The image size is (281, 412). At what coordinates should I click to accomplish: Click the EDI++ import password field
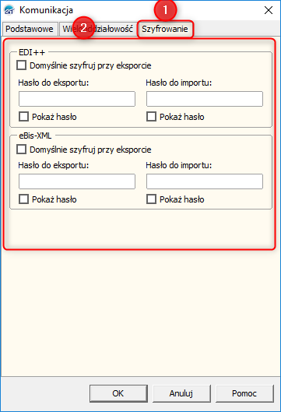pyautogui.click(x=205, y=99)
